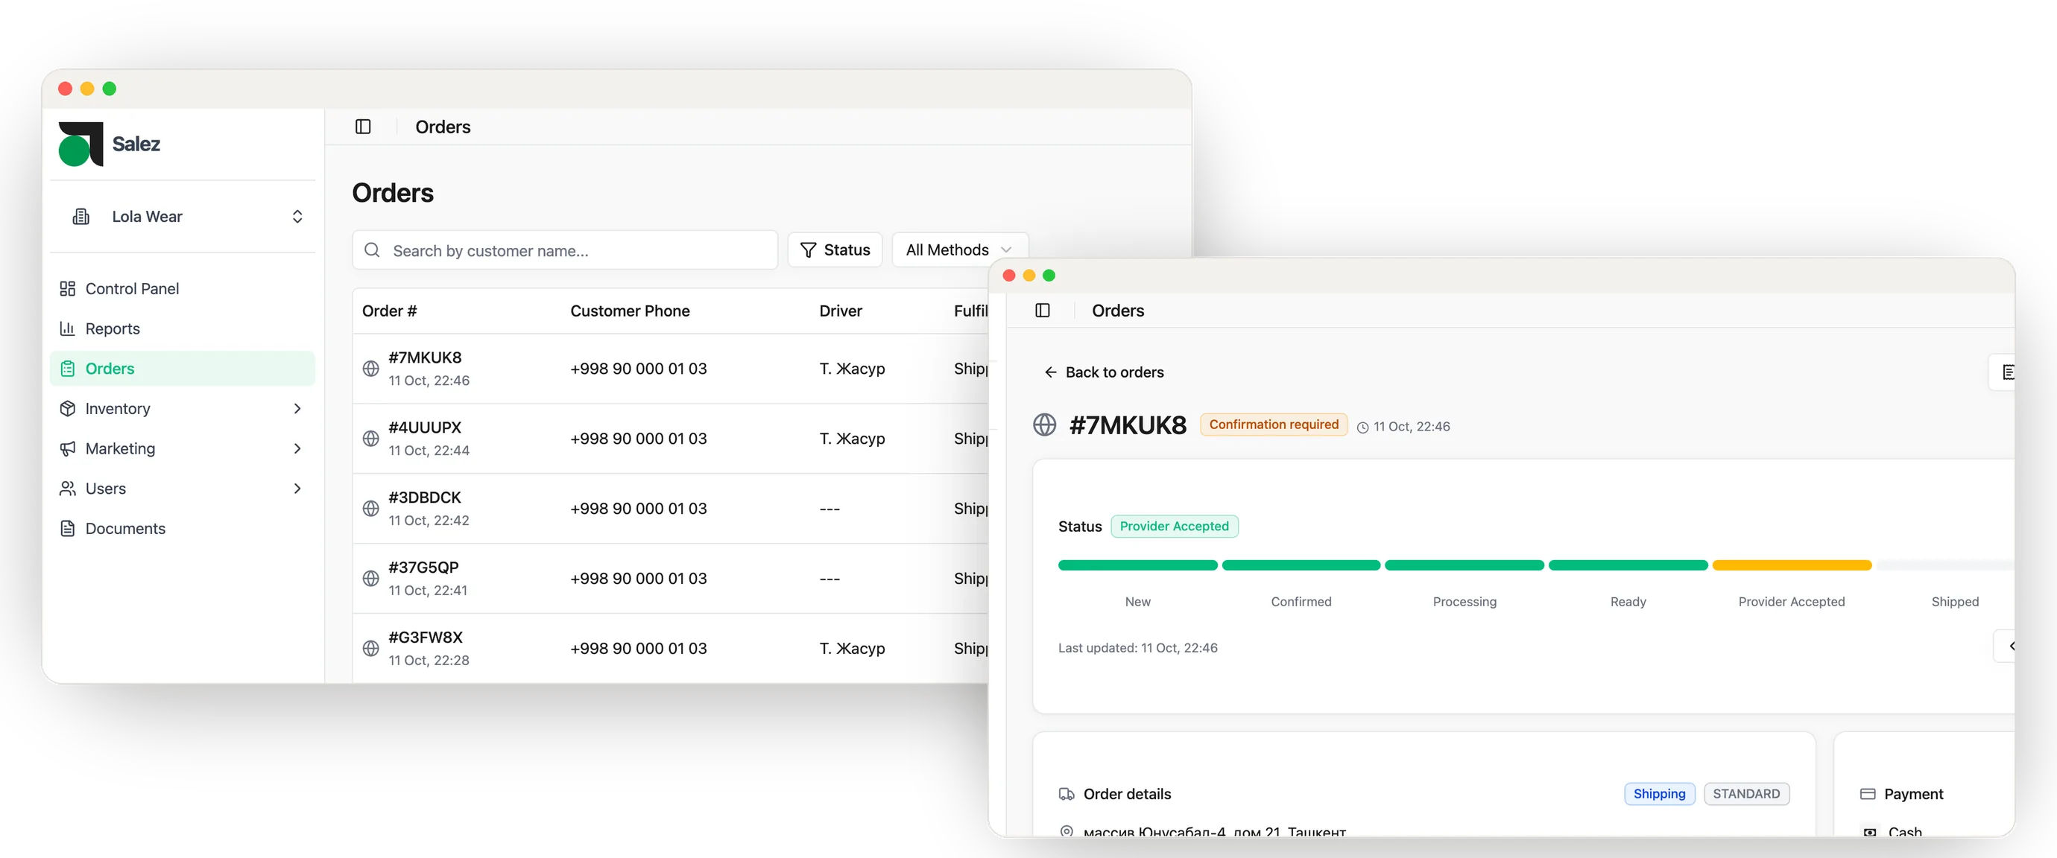
Task: Focus the search by customer name field
Action: click(x=565, y=250)
